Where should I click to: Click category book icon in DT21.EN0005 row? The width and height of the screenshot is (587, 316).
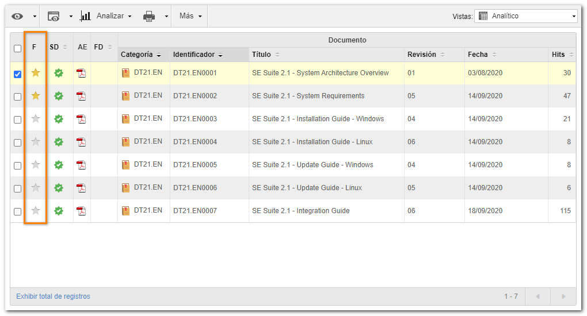point(126,165)
